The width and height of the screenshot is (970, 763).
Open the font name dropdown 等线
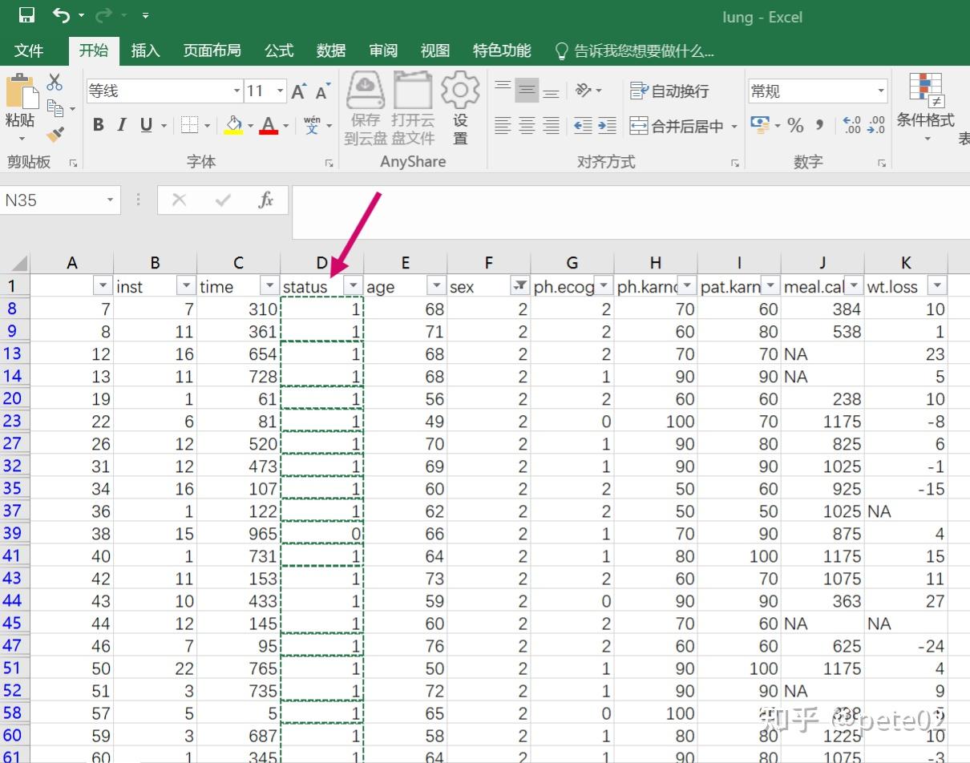[236, 91]
